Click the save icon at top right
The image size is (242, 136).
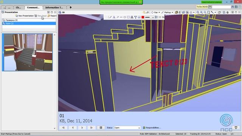[x=236, y=7]
